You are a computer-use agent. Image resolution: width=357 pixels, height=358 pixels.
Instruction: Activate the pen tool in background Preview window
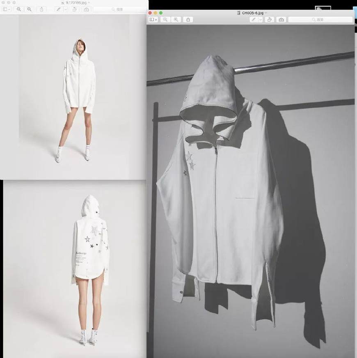(59, 9)
